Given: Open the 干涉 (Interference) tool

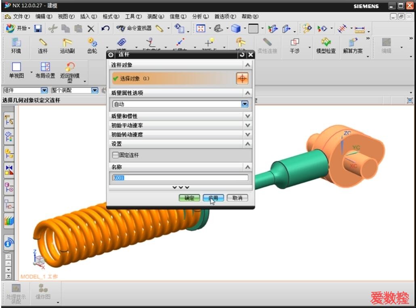Looking at the screenshot, I should click(x=294, y=46).
